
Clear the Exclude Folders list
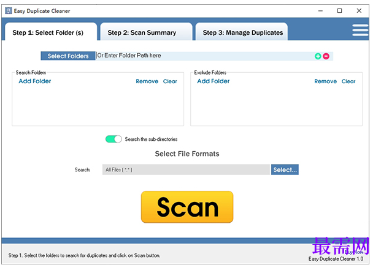click(348, 81)
